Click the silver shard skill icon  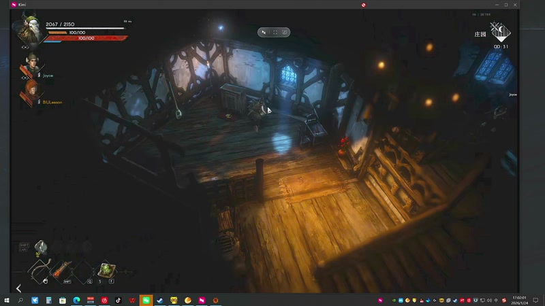pos(41,246)
